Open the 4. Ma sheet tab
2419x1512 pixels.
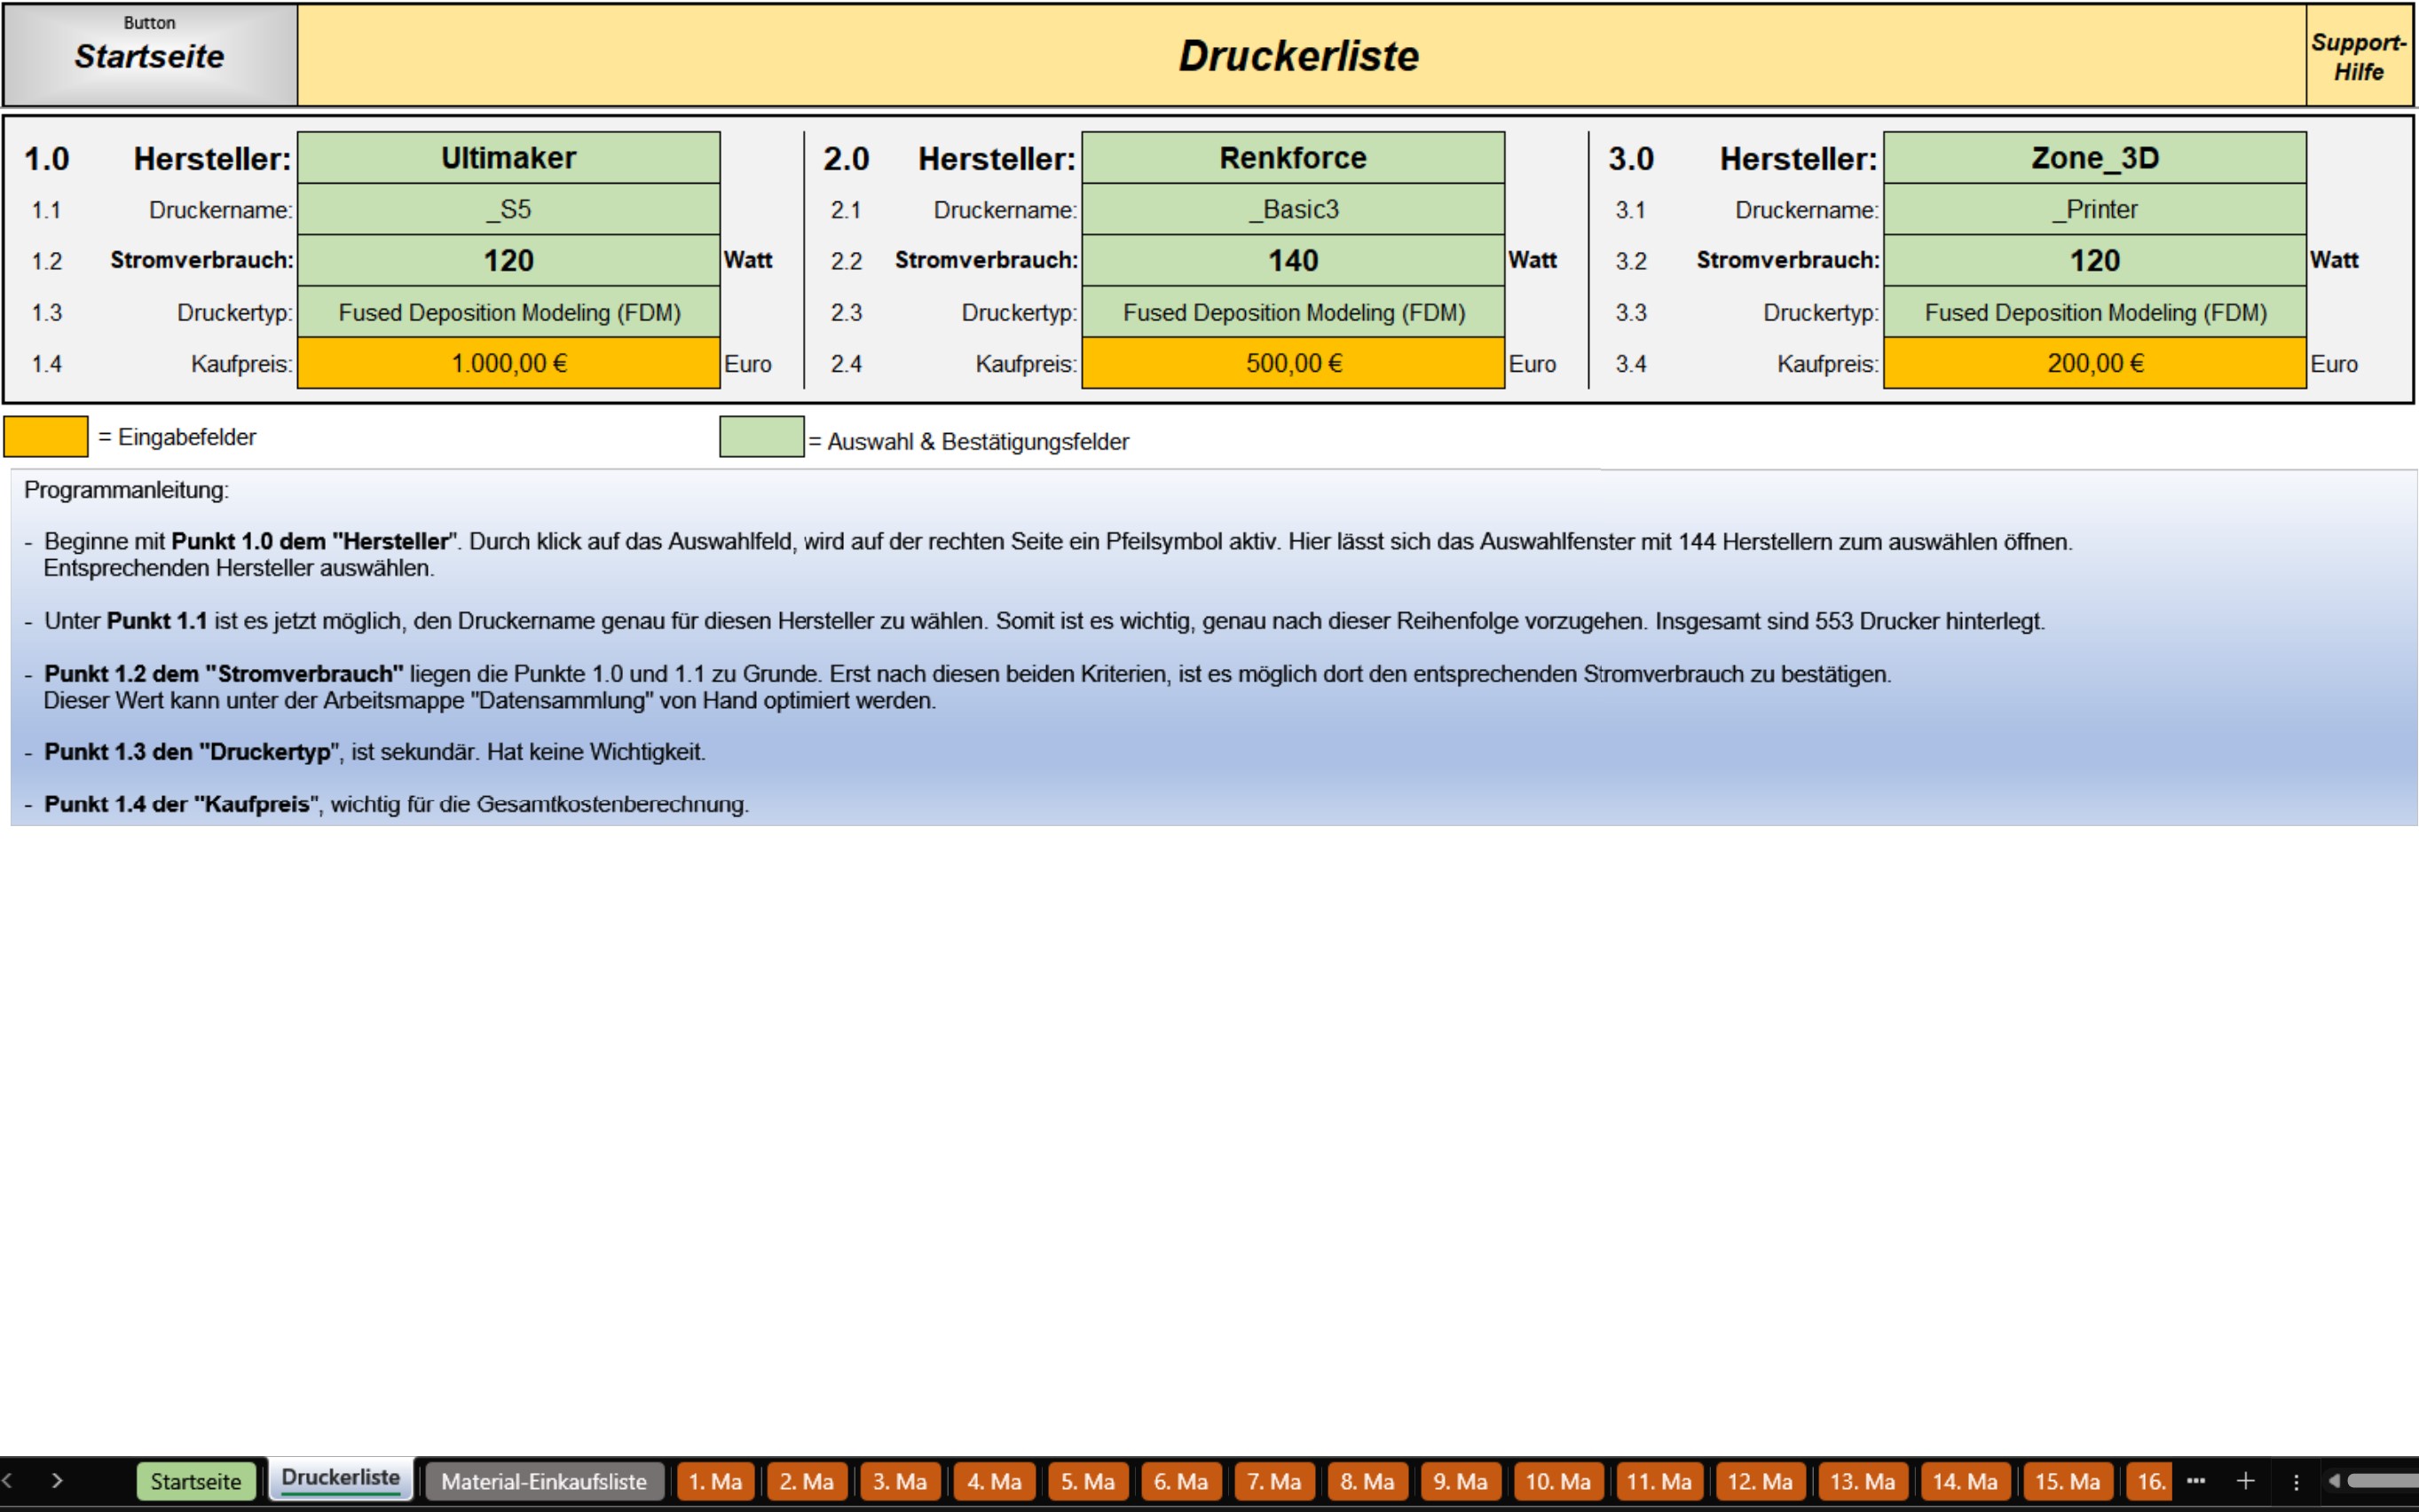993,1481
